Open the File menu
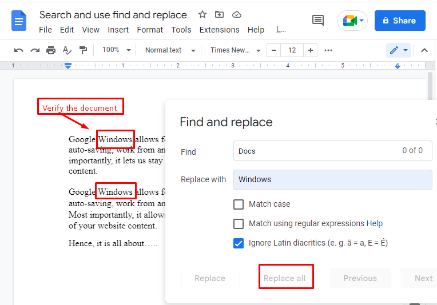Image resolution: width=437 pixels, height=305 pixels. pyautogui.click(x=45, y=30)
